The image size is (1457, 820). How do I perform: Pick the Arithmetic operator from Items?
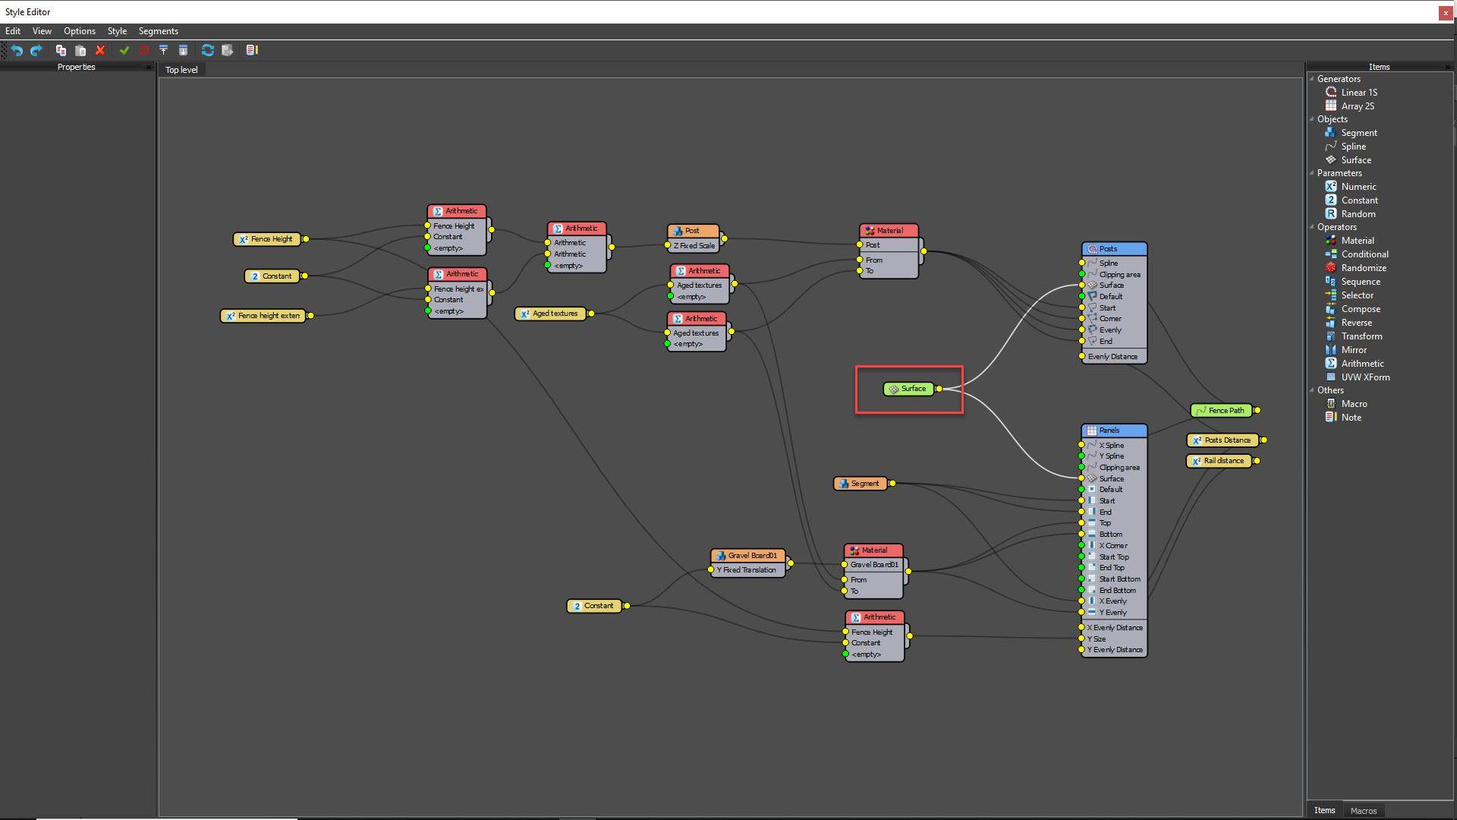[1362, 364]
